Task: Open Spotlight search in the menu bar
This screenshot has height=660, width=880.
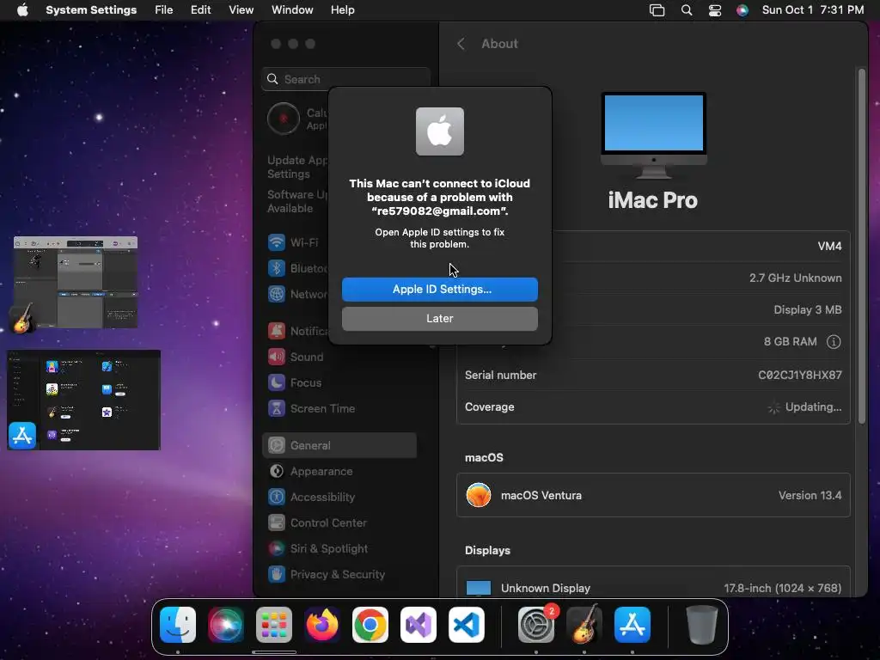Action: (x=687, y=10)
